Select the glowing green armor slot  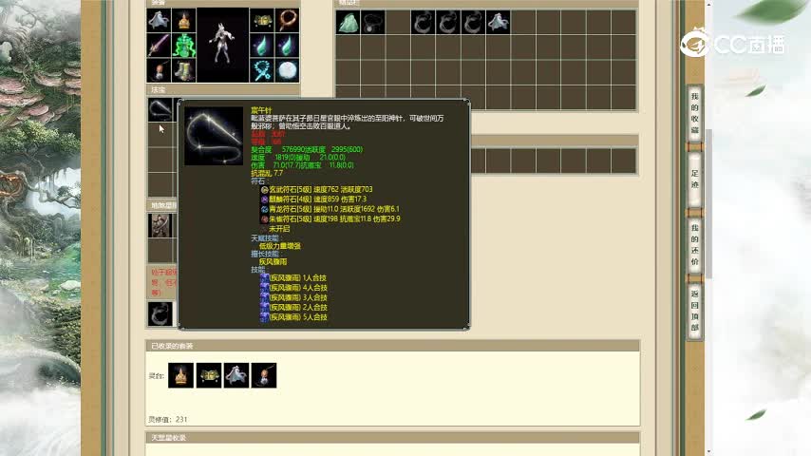point(183,46)
